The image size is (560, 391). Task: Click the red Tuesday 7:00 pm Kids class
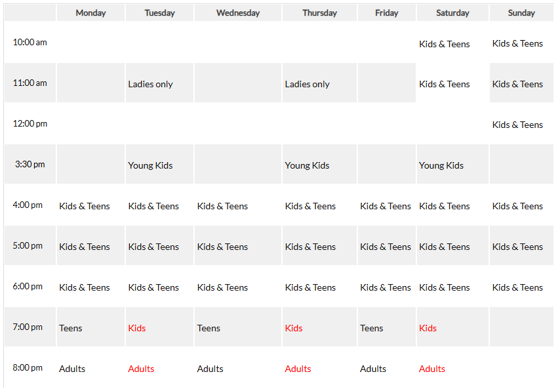pos(137,328)
